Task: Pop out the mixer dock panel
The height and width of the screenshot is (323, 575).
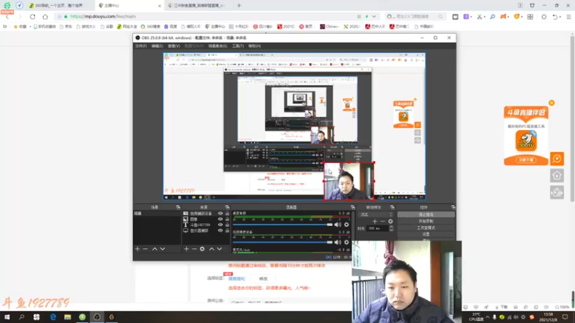Action: coord(353,207)
